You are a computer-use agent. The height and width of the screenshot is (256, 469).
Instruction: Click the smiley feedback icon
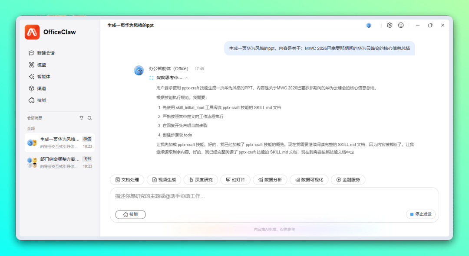400,25
